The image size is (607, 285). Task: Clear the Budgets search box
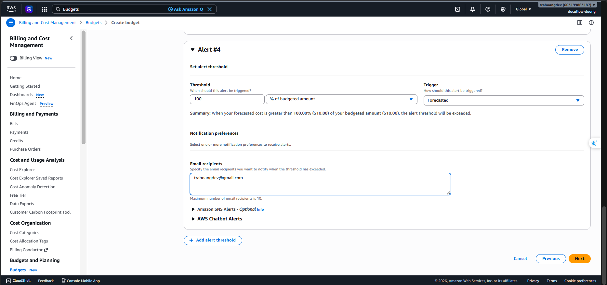(210, 9)
